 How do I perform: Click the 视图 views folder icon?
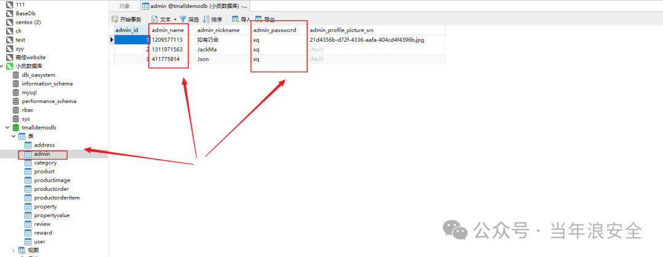[22, 251]
